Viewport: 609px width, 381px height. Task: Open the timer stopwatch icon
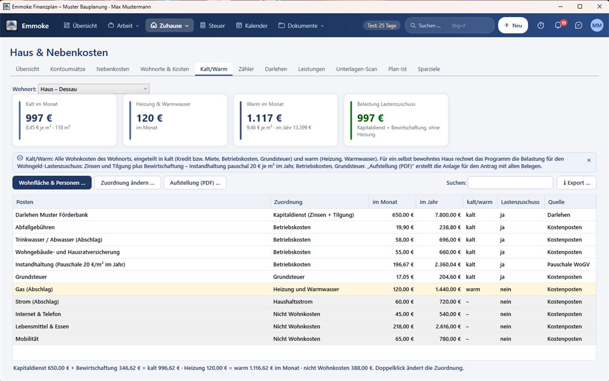541,25
